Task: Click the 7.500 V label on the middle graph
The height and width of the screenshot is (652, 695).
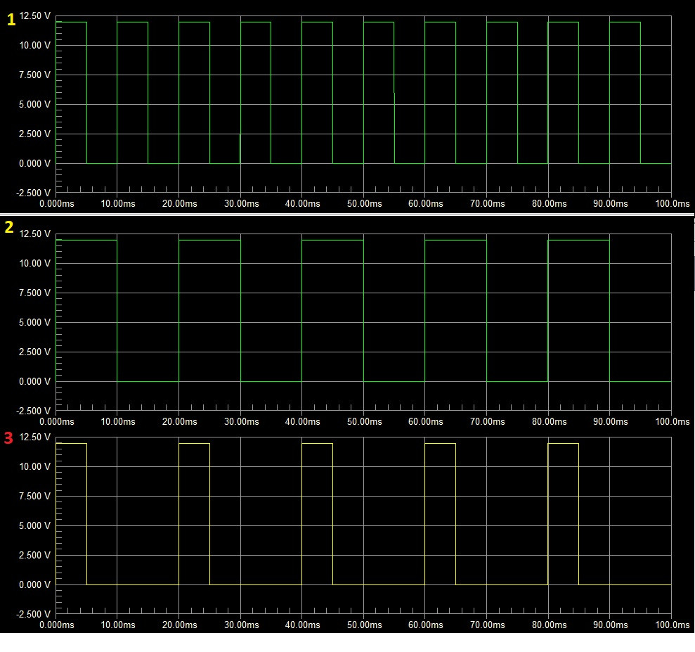Action: 34,293
